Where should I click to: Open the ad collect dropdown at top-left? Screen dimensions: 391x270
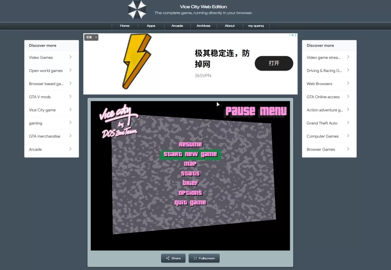(x=91, y=37)
